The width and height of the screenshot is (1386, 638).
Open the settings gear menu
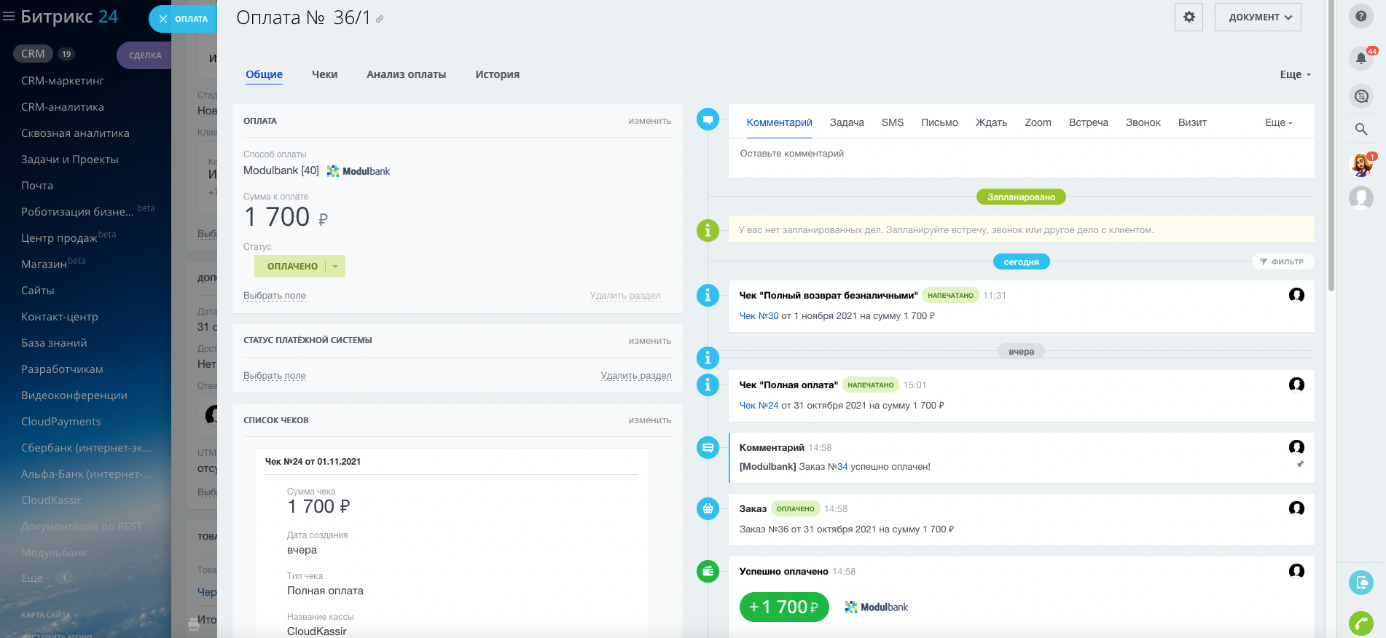coord(1189,17)
